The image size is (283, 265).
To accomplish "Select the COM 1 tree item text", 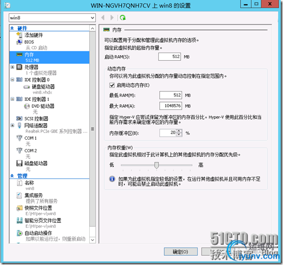I will point(31,138).
